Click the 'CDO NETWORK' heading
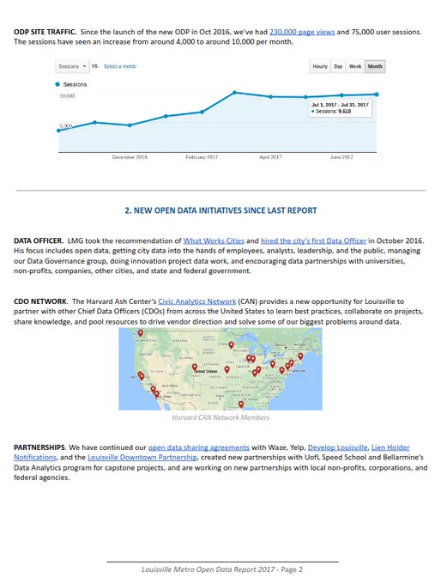Image resolution: width=447 pixels, height=584 pixels. (41, 301)
